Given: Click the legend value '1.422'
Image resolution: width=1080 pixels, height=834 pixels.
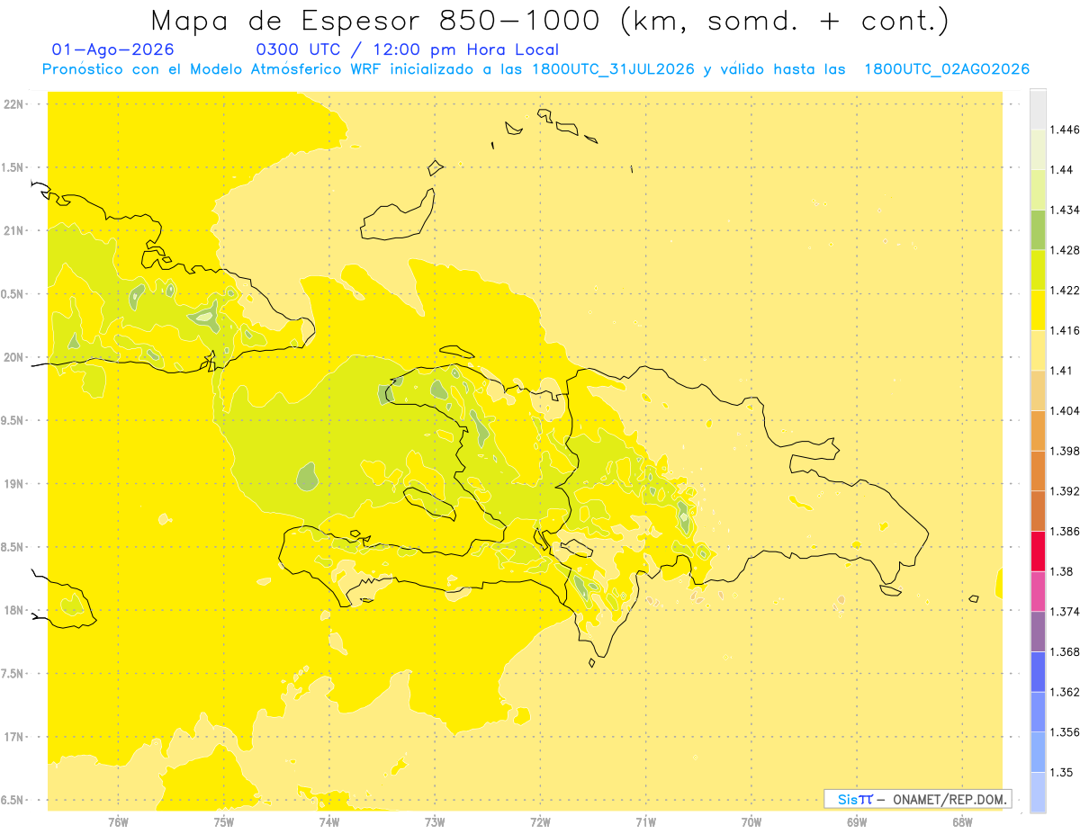Looking at the screenshot, I should pyautogui.click(x=1065, y=291).
